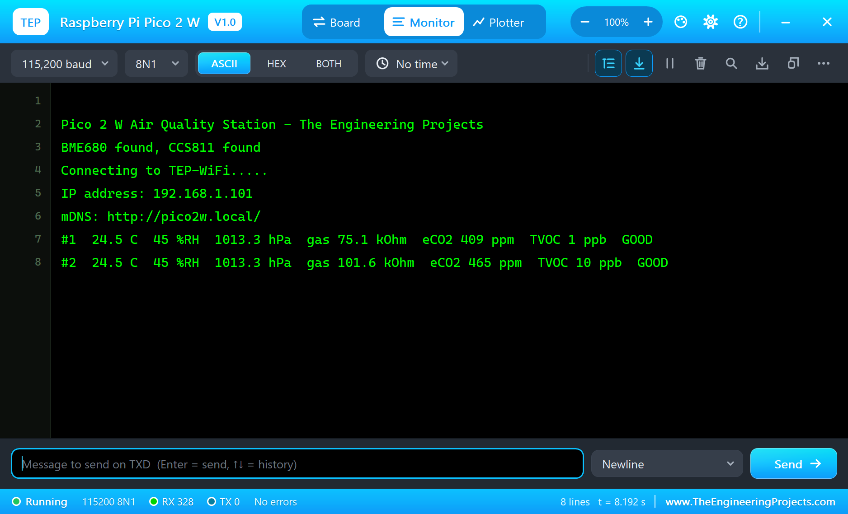848x514 pixels.
Task: Decrease zoom with the minus button
Action: click(584, 22)
